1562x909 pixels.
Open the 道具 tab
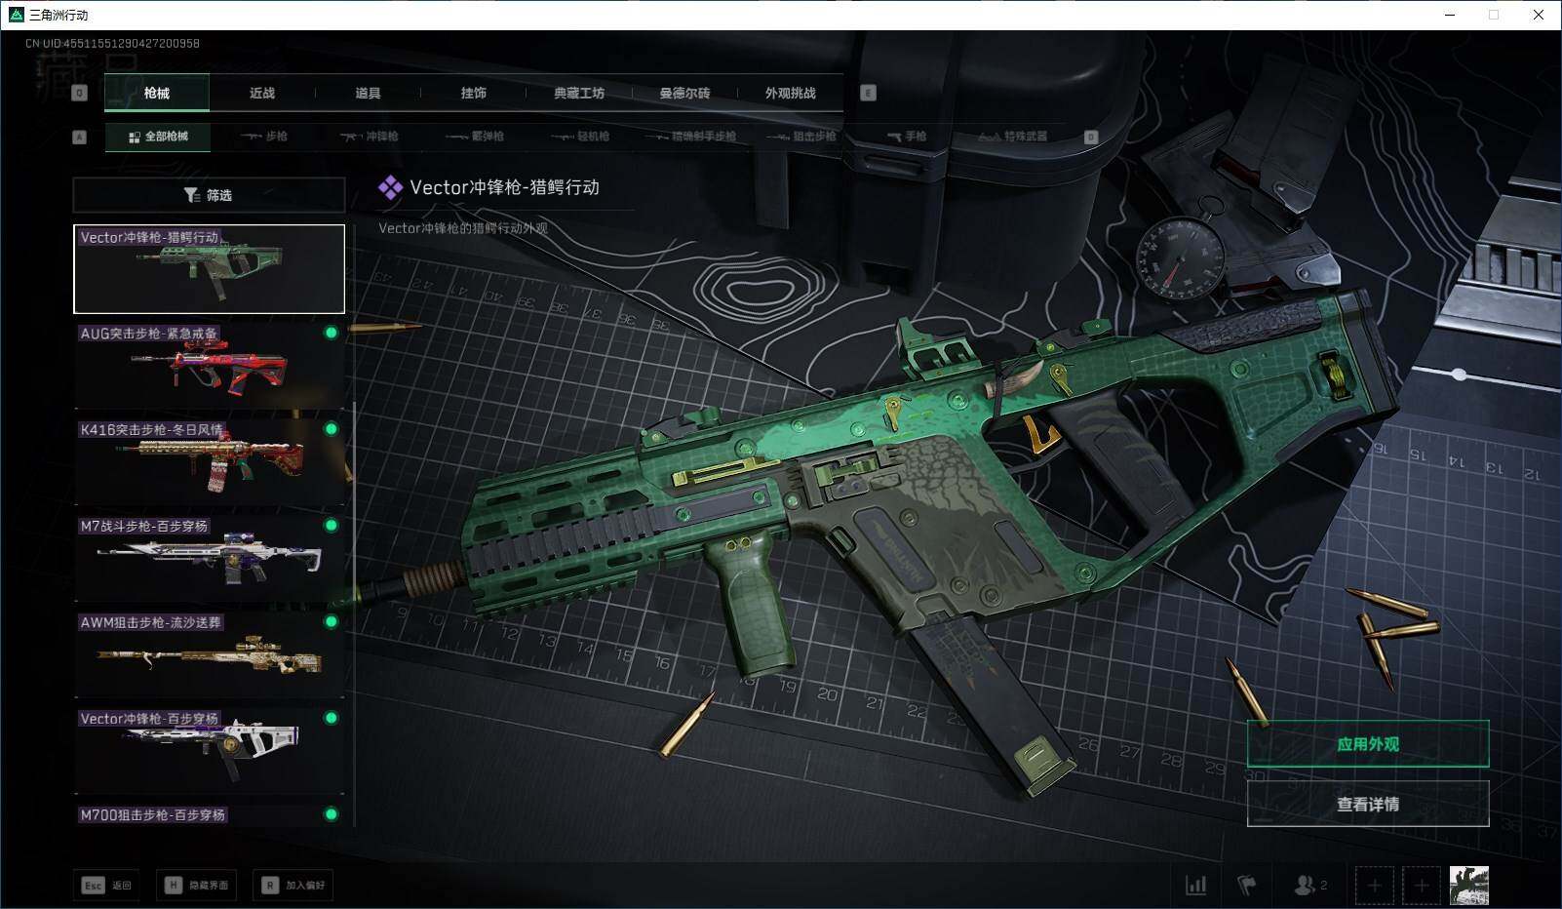pos(368,93)
